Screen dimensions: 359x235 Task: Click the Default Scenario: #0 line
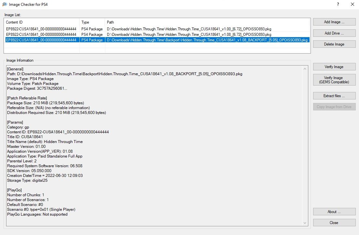click(x=25, y=205)
